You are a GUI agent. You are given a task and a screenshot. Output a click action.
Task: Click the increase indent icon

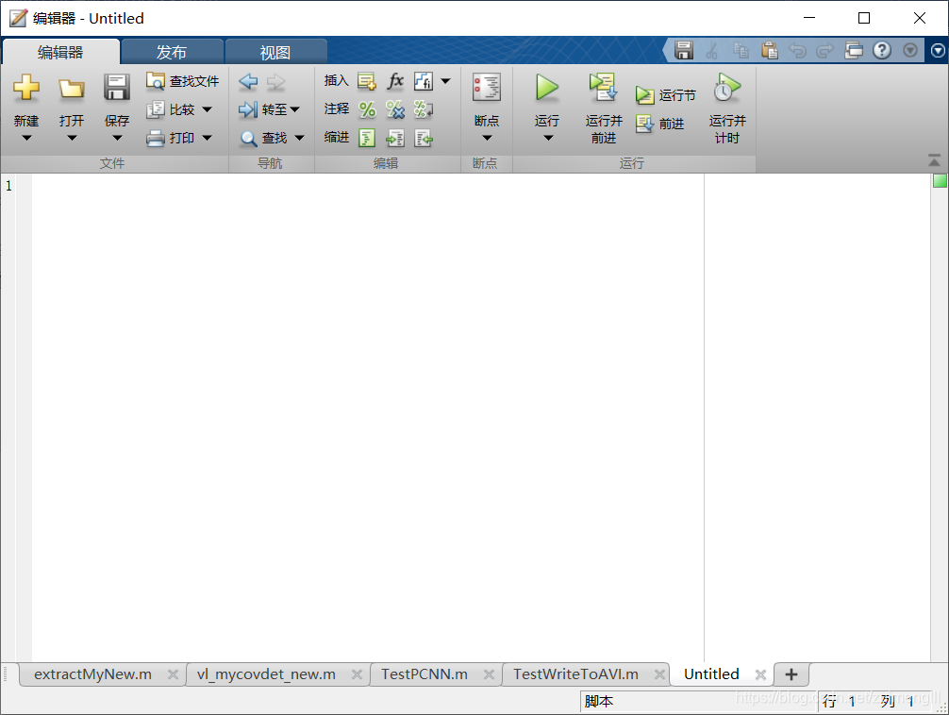click(x=395, y=138)
